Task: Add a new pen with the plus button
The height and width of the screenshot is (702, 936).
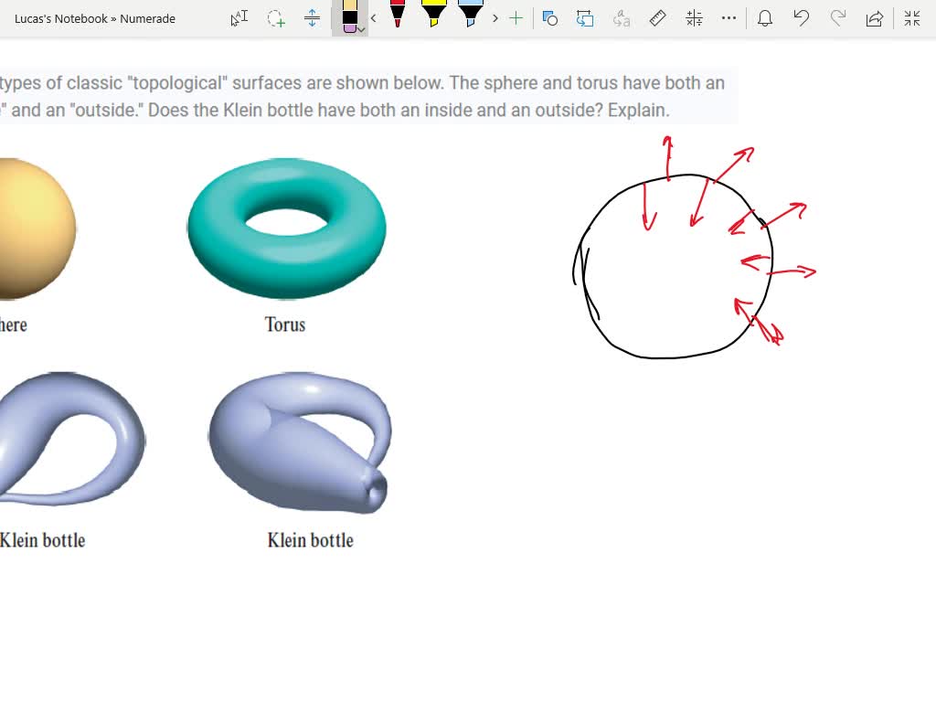Action: [516, 18]
